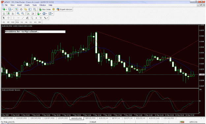Select the Vertical Line drawing tool
Screen dimensions: 206x124
[x=14, y=18]
